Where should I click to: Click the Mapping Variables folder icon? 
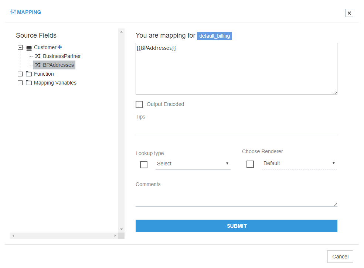tap(29, 83)
